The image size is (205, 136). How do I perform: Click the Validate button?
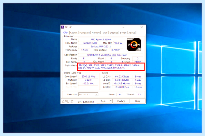pos(121,101)
